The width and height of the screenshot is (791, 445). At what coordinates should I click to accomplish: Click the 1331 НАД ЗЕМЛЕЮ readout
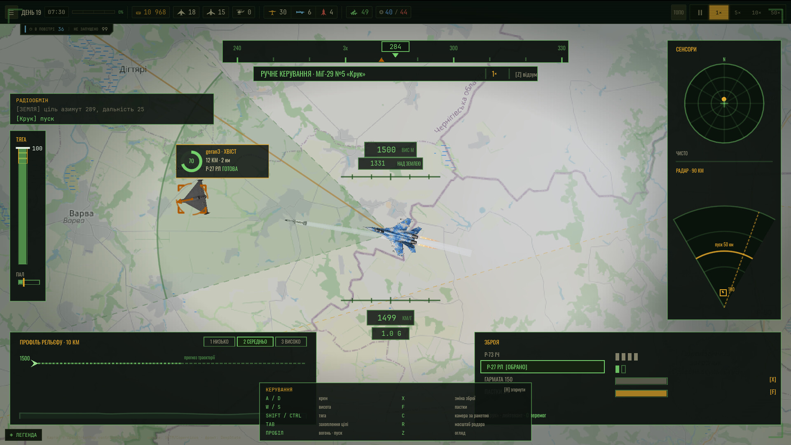pos(390,164)
